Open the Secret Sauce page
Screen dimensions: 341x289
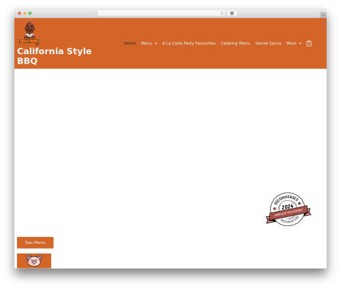pyautogui.click(x=268, y=43)
